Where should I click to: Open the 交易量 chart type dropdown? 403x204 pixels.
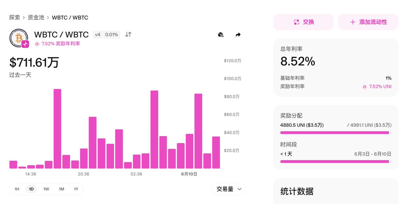click(x=228, y=189)
